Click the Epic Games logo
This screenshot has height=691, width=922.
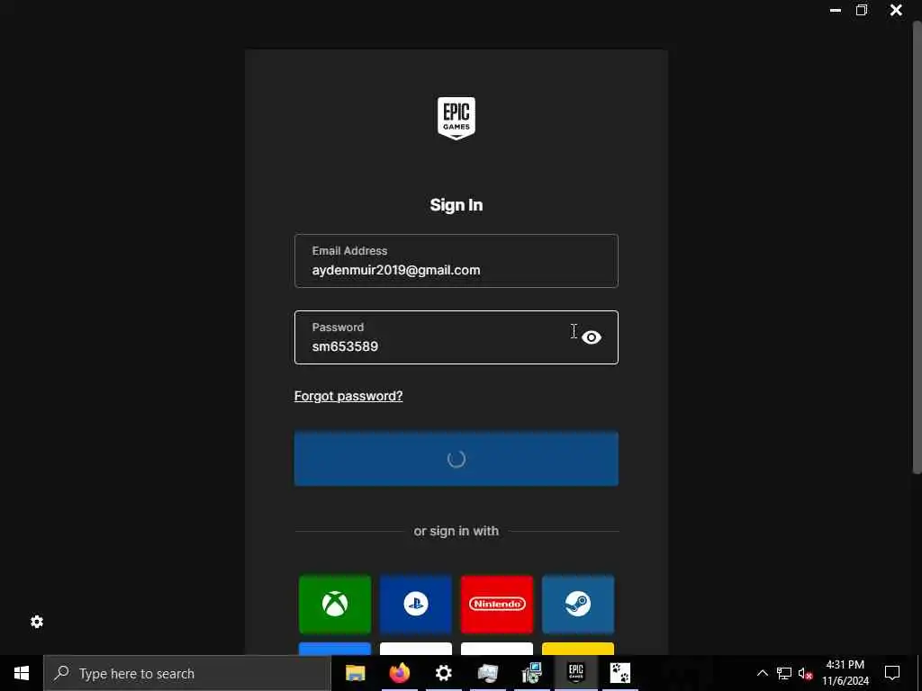pyautogui.click(x=456, y=118)
